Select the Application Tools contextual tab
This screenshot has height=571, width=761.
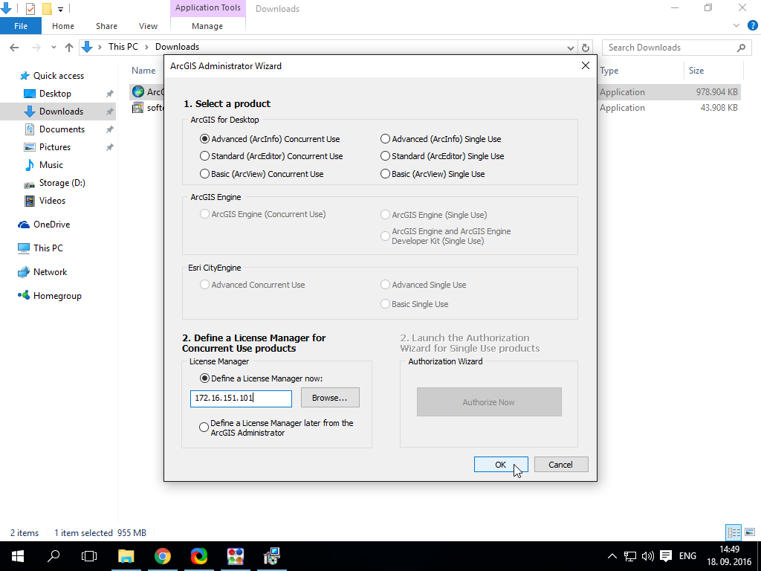[x=208, y=7]
